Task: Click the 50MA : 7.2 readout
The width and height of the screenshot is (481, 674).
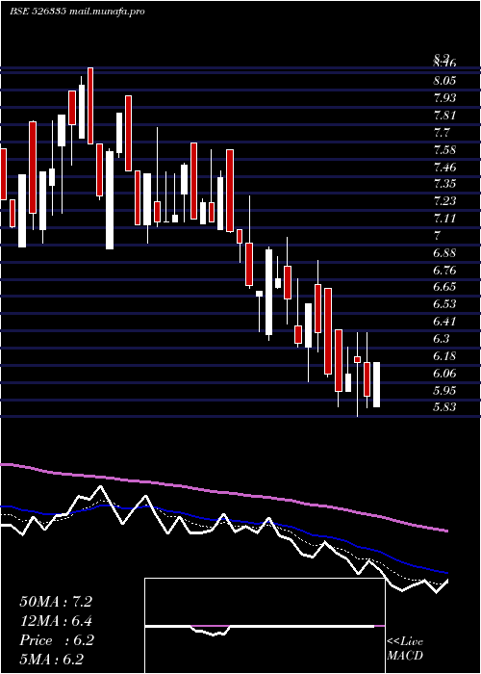Action: (x=56, y=602)
